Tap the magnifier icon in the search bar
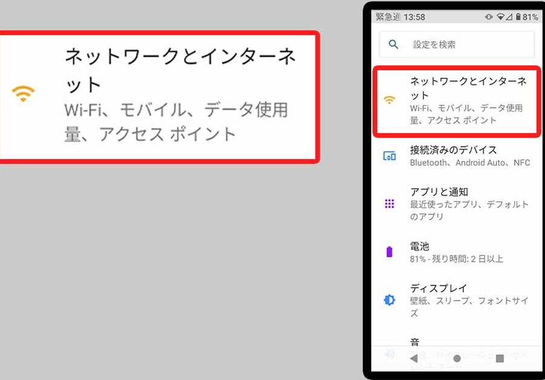 (x=394, y=44)
